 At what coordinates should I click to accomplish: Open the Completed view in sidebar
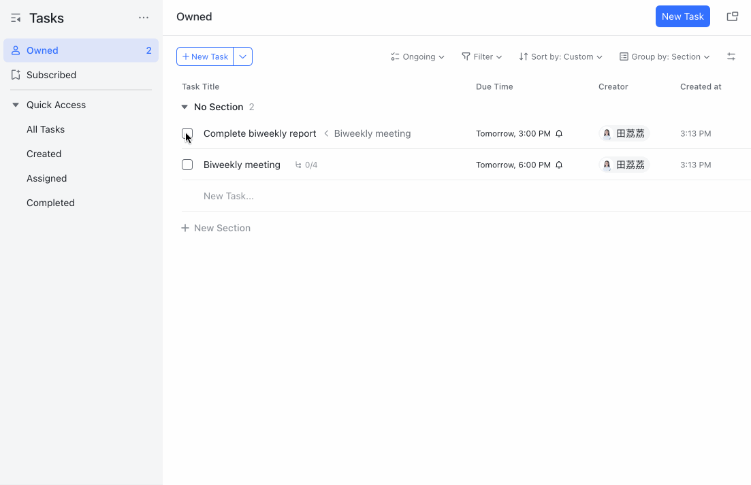click(x=50, y=203)
